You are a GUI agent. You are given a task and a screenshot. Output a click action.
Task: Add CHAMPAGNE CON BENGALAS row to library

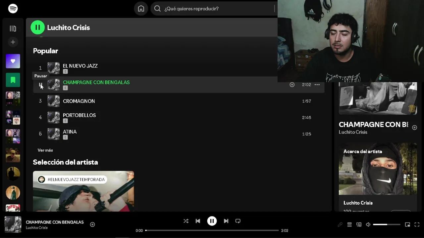coord(292,85)
